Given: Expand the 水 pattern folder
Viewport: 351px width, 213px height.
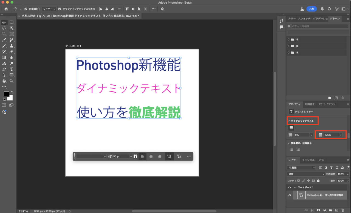Looking at the screenshot, I should (289, 53).
